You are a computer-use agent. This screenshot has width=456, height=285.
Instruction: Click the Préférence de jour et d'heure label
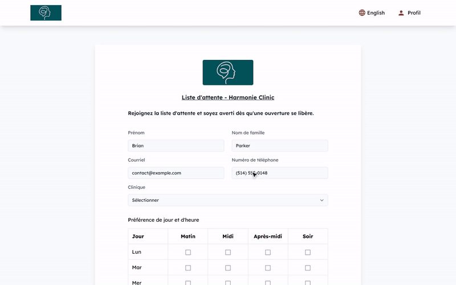(164, 220)
